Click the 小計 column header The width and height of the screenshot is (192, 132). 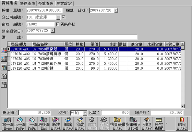pyautogui.click(x=109, y=44)
